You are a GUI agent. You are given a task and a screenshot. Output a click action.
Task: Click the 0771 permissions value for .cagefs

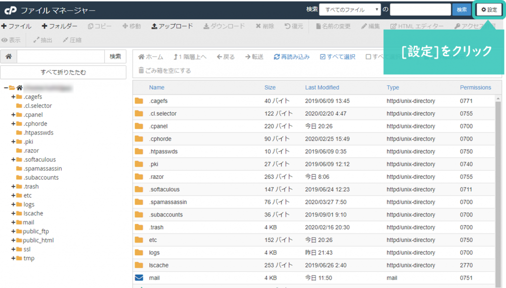click(466, 101)
